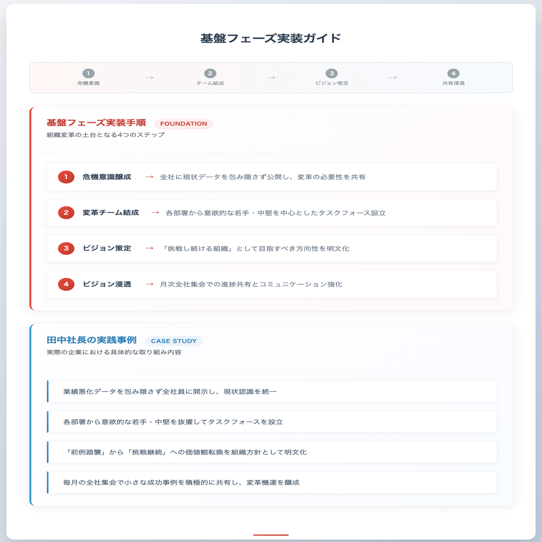Select the red circle 2 next to 変革チーム結成

66,213
